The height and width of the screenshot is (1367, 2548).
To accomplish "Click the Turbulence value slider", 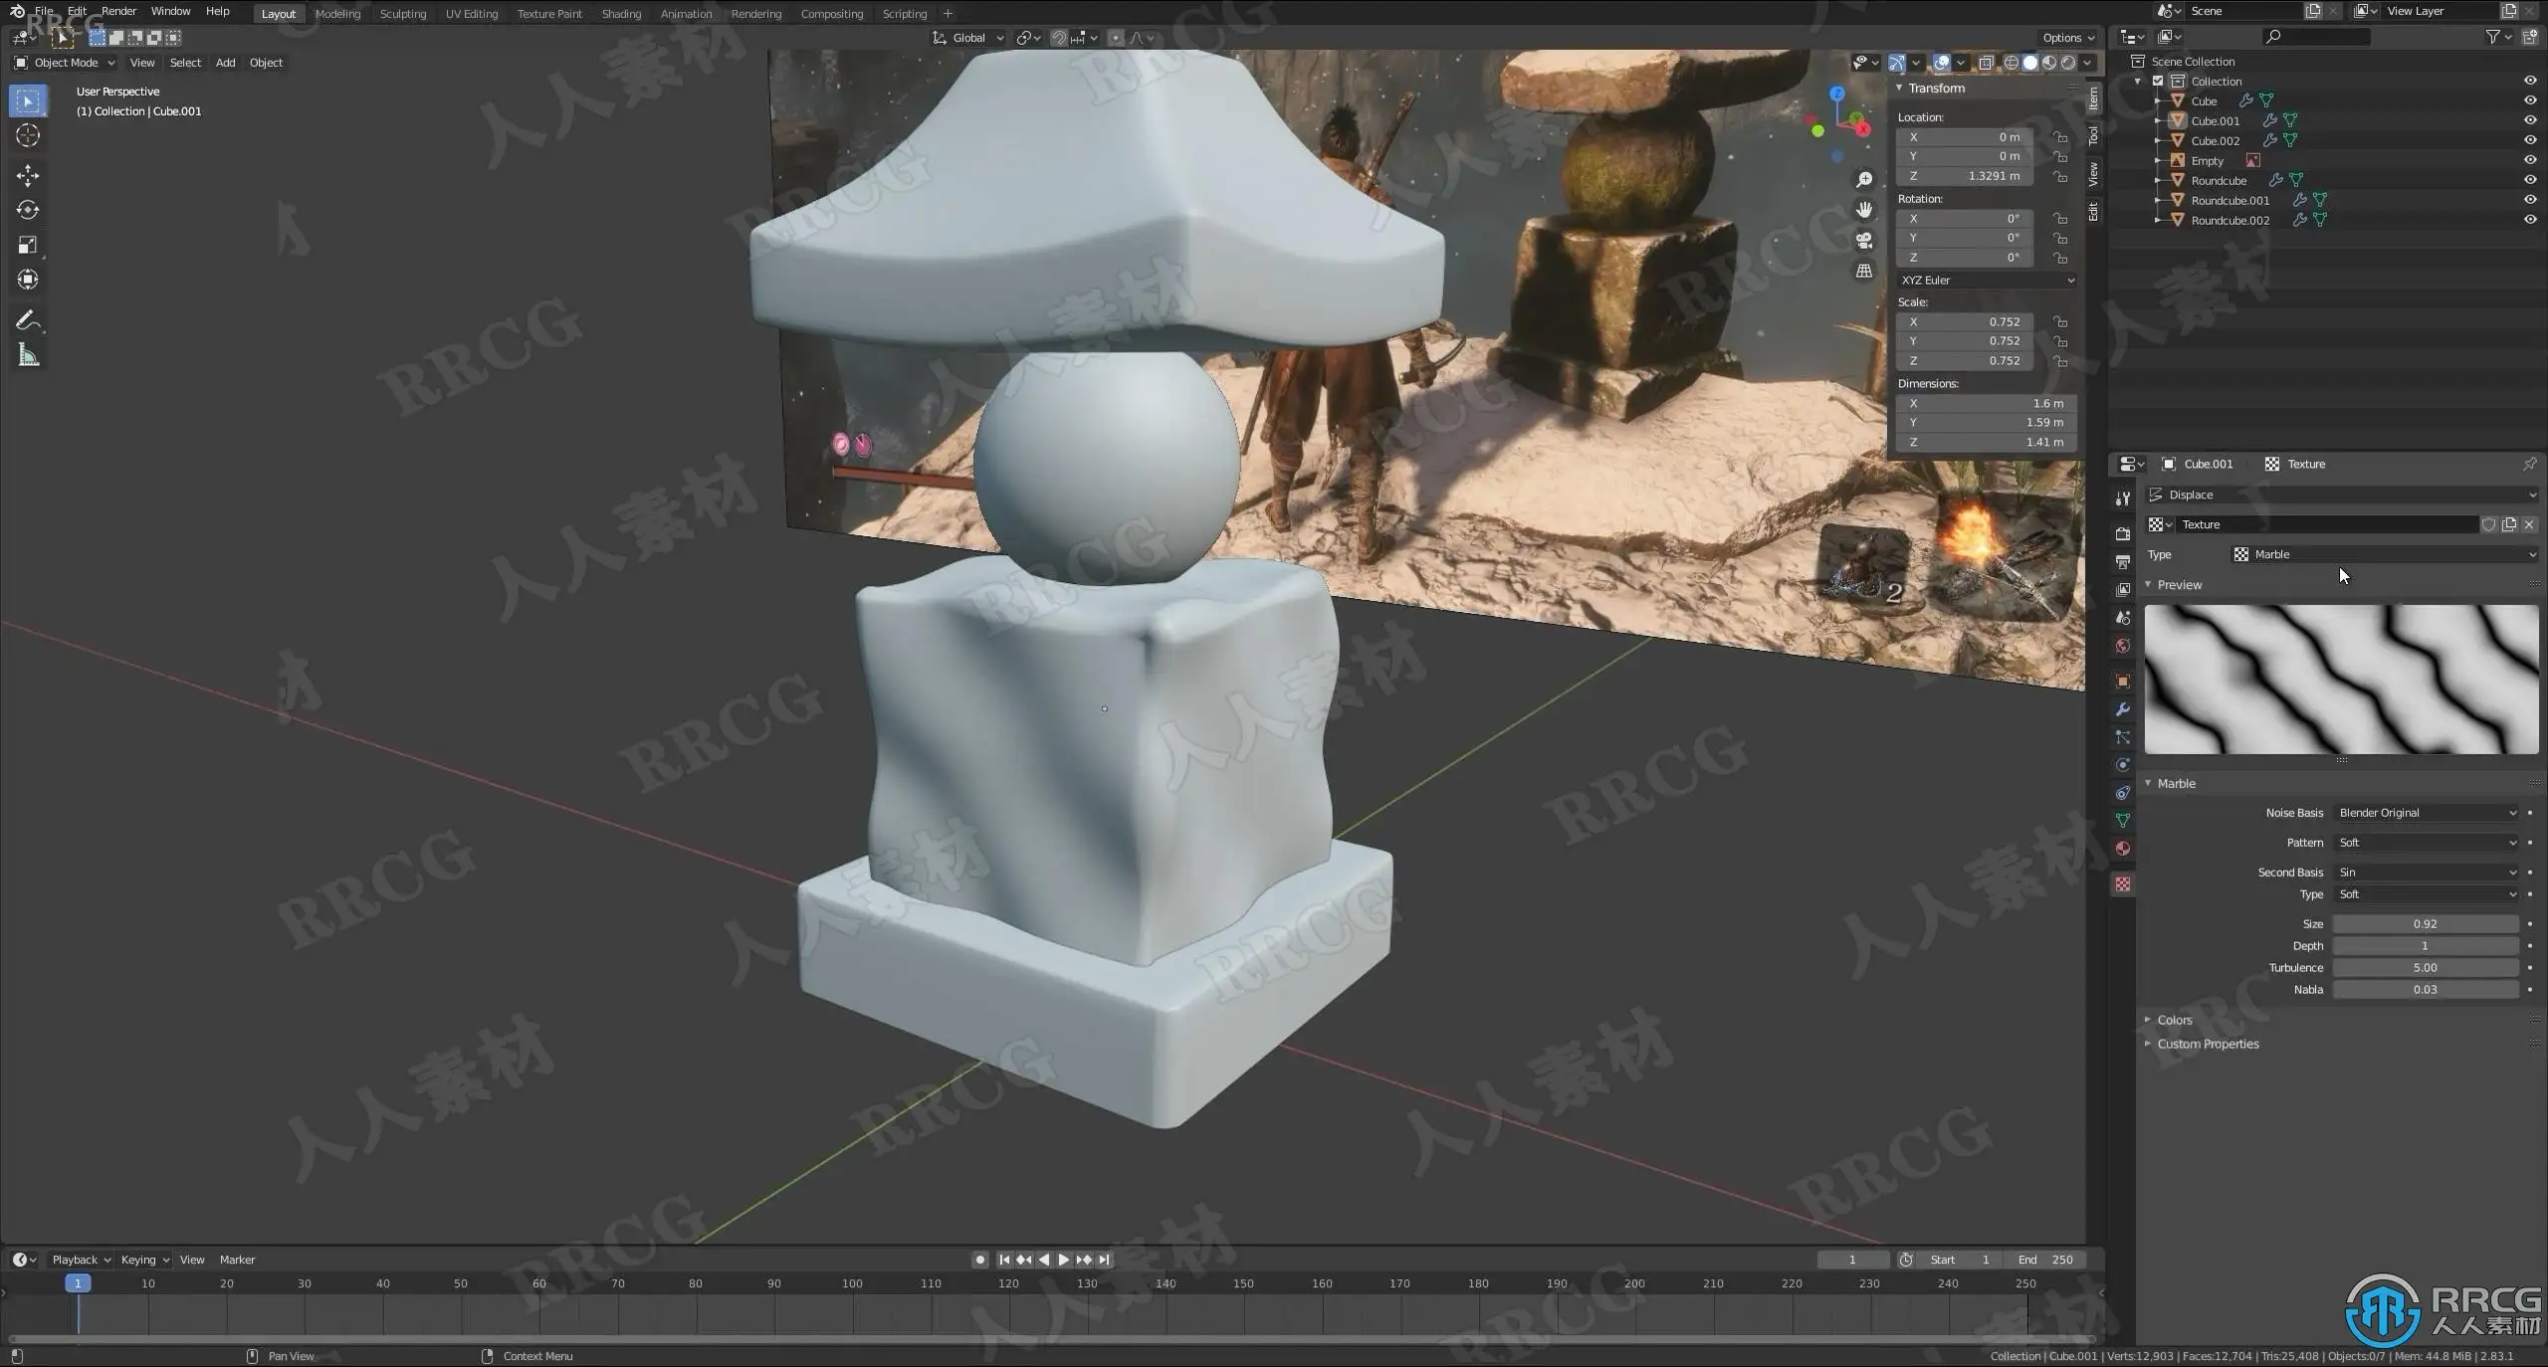I will (x=2425, y=967).
